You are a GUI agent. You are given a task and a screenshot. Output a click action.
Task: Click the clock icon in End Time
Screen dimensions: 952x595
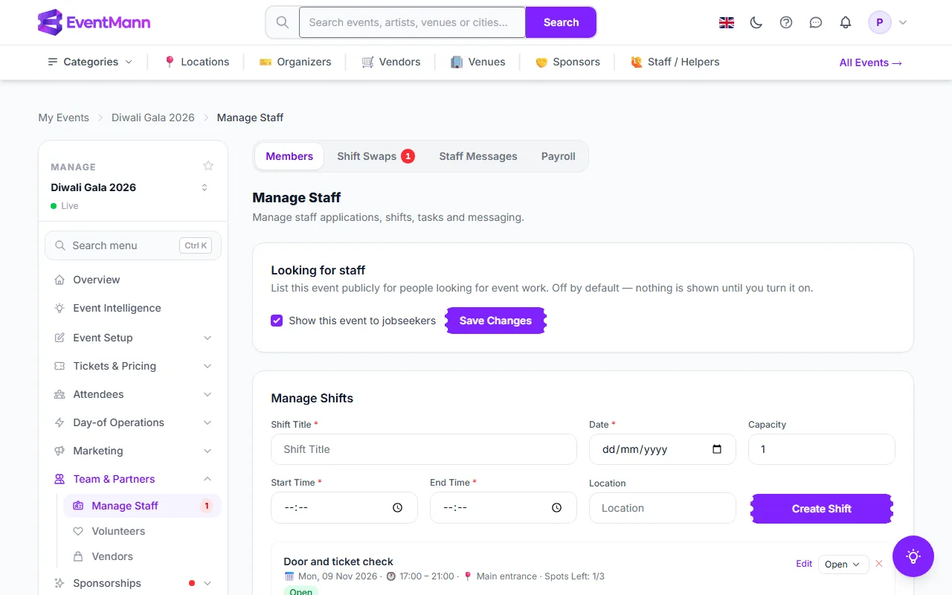[556, 507]
